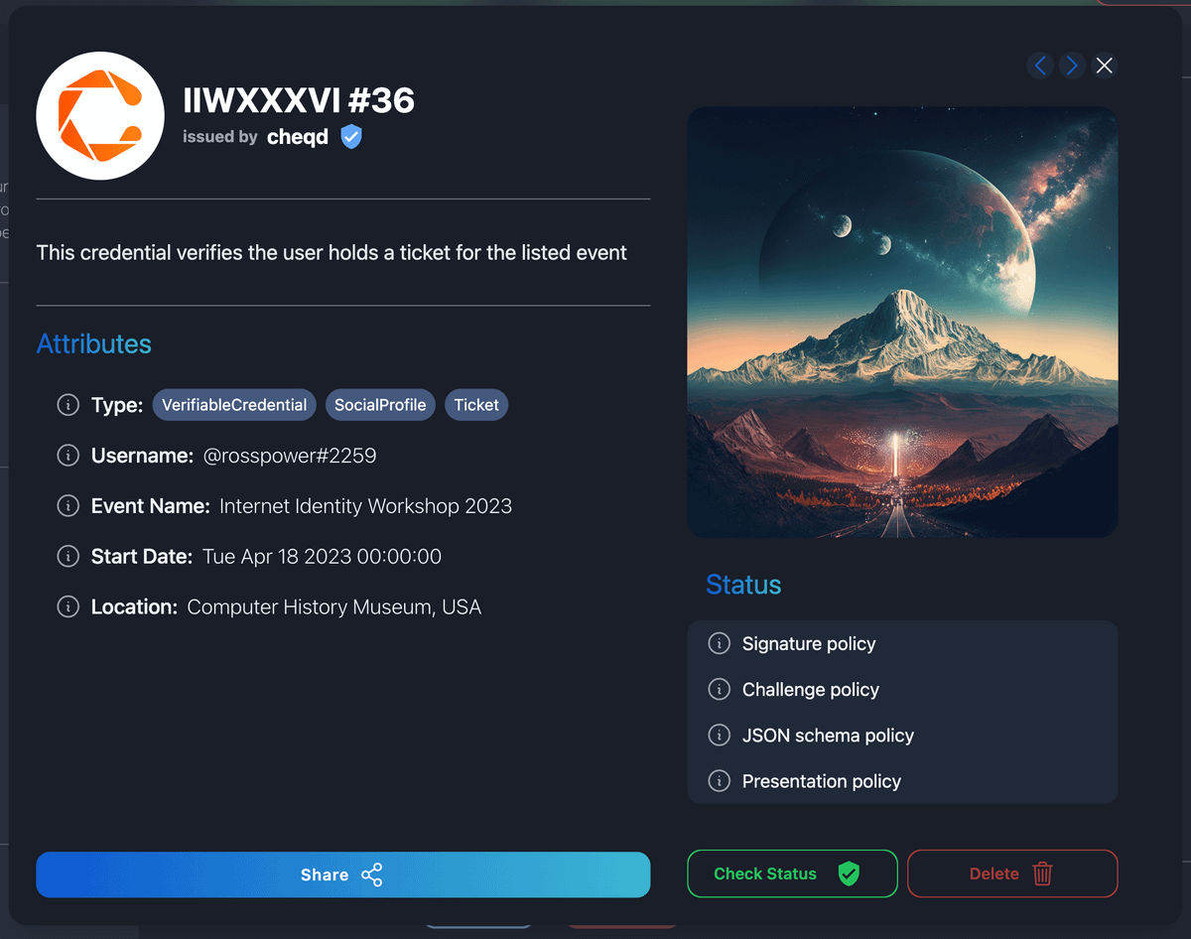Screen dimensions: 1191x939
Task: Click the info icon for Signature policy
Action: [x=719, y=644]
